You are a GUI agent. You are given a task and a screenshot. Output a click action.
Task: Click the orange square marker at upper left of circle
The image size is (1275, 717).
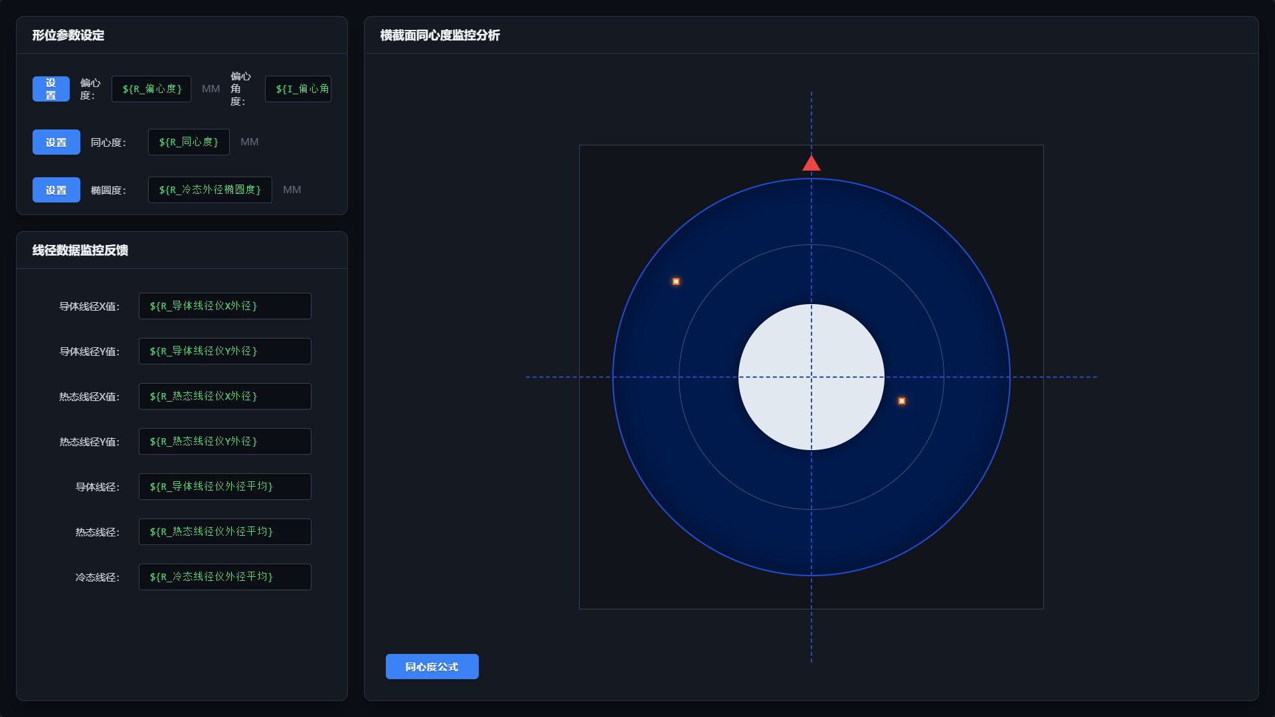click(x=676, y=281)
